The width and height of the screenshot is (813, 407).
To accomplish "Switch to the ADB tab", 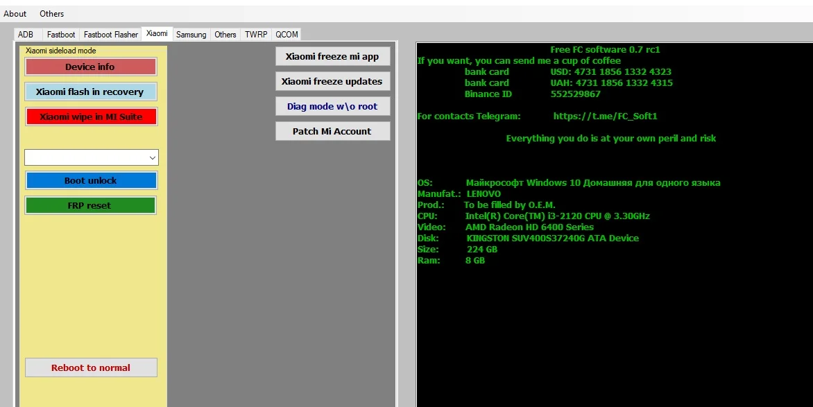I will 26,35.
